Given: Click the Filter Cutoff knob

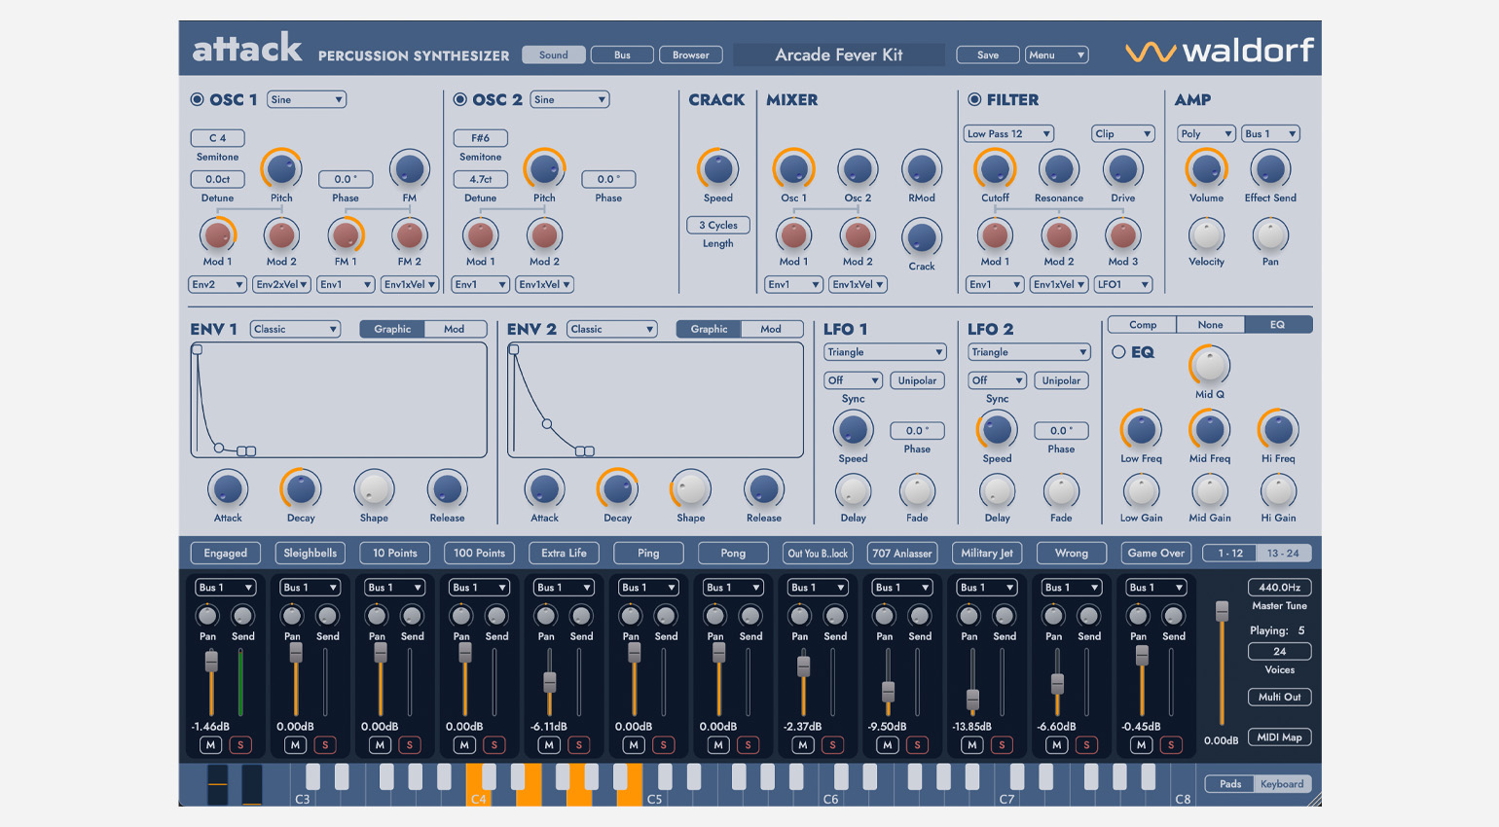Looking at the screenshot, I should click(995, 169).
